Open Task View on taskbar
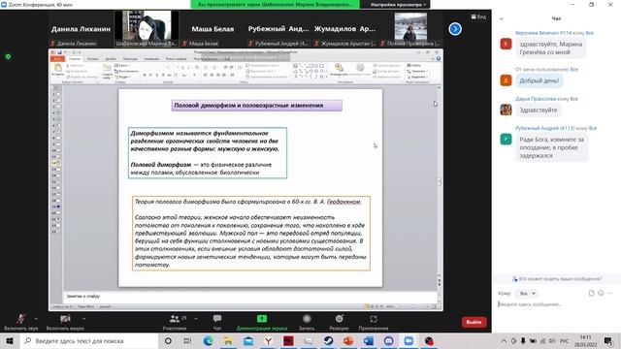This screenshot has height=349, width=621. 187,340
